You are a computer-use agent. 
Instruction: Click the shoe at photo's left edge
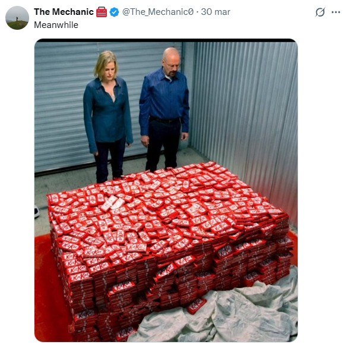(37, 211)
